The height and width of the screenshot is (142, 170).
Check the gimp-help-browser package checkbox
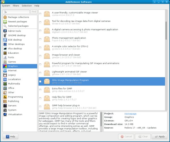pyautogui.click(x=40, y=107)
